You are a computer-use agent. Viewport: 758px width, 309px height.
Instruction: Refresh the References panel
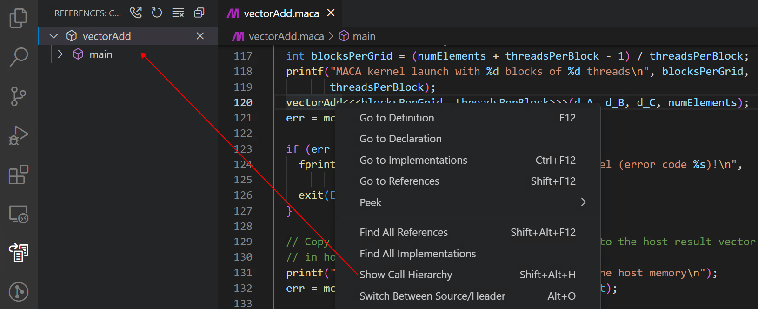157,13
